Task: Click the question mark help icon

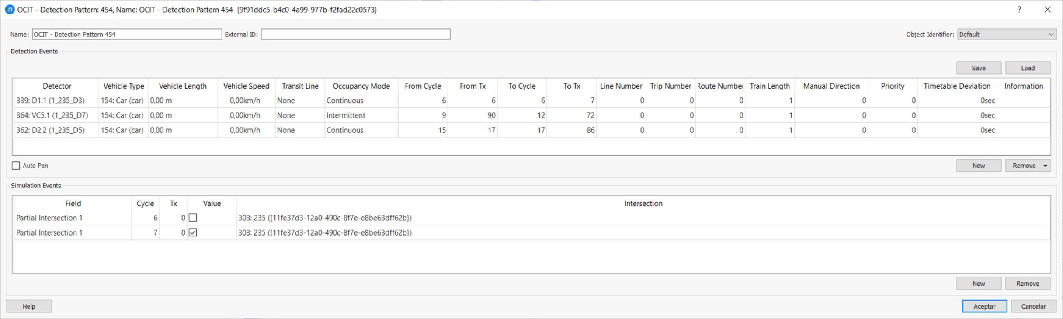Action: [1019, 10]
